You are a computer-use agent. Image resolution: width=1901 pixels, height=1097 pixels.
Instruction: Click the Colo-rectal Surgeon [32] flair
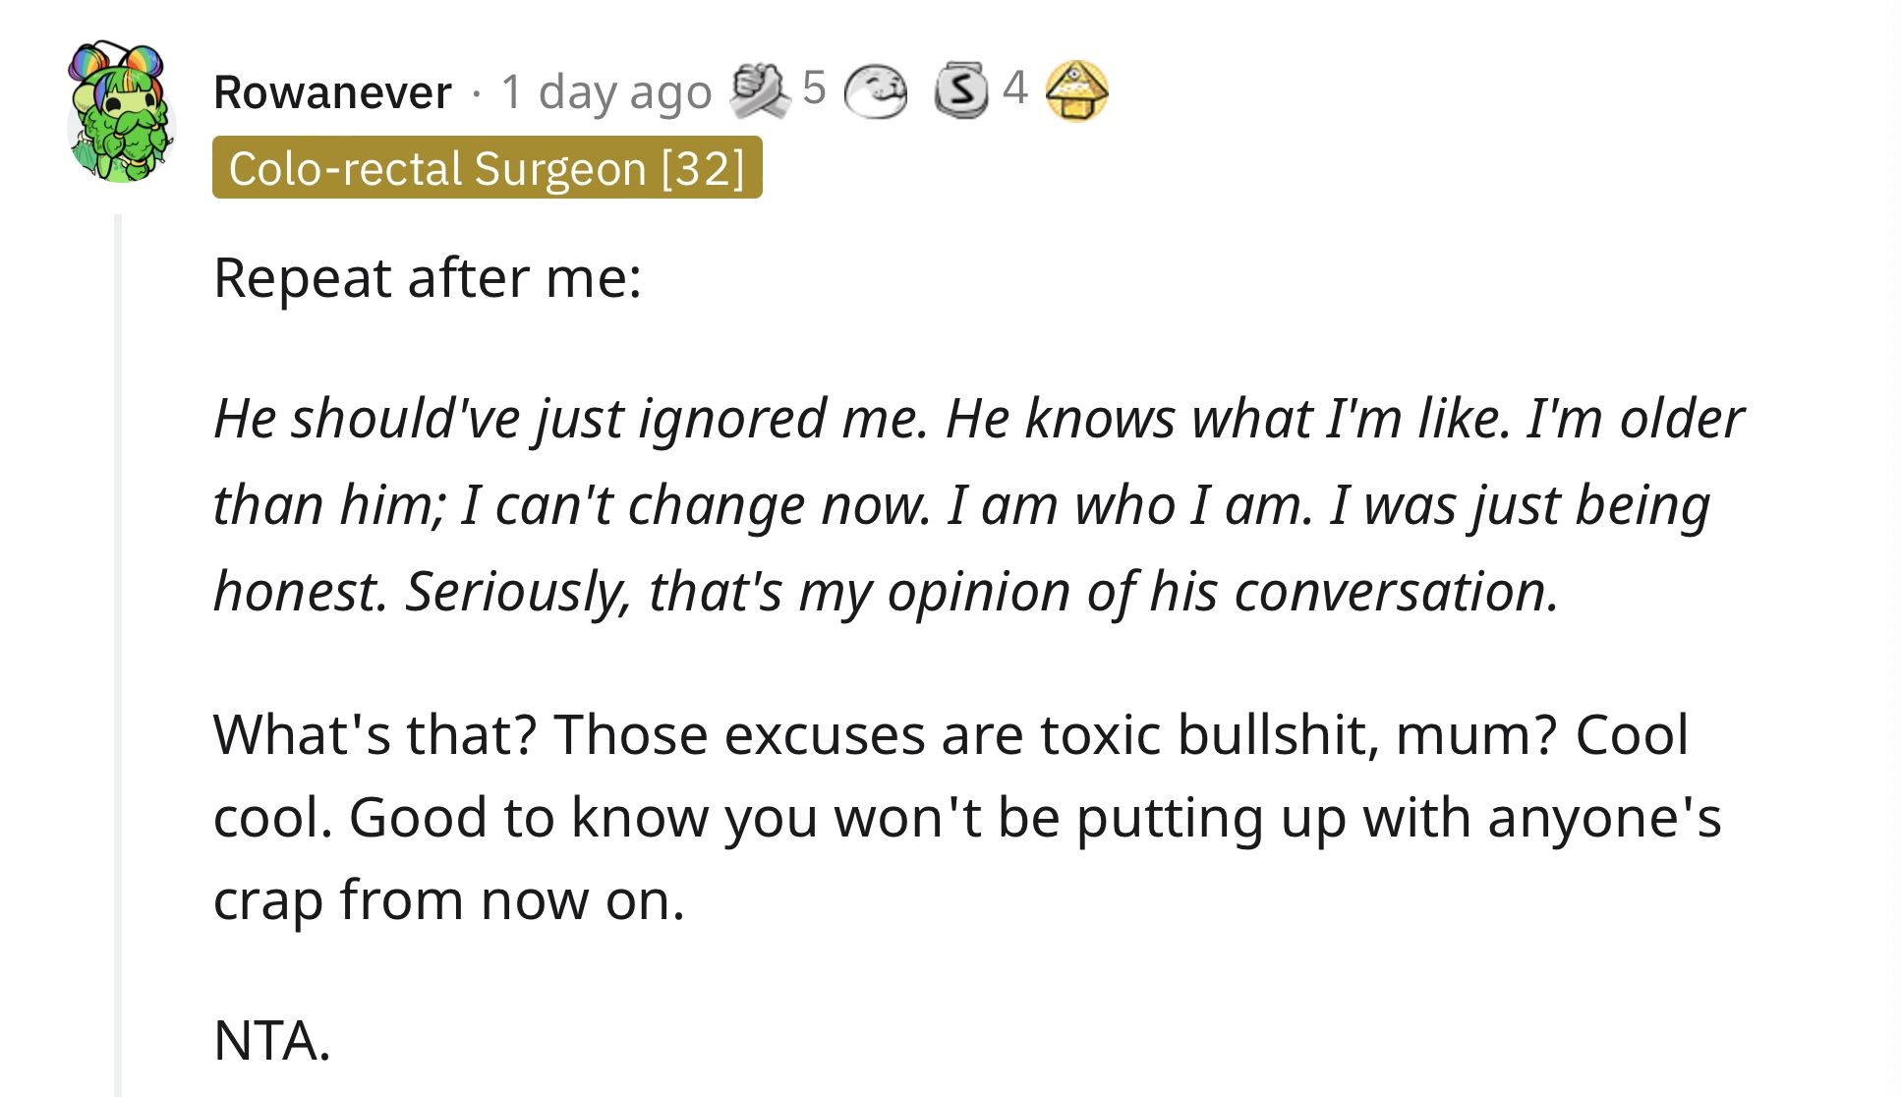point(488,168)
